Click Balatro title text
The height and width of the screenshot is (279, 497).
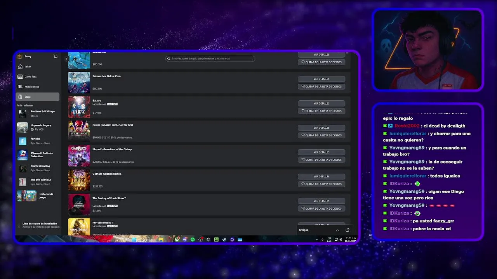[x=97, y=100]
